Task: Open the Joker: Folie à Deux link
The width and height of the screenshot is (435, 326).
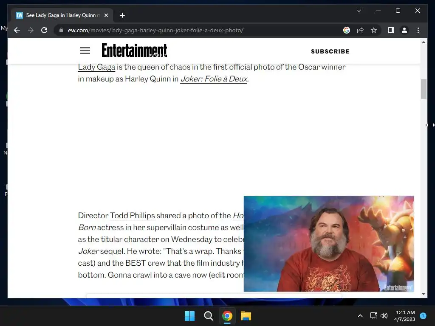Action: point(214,79)
